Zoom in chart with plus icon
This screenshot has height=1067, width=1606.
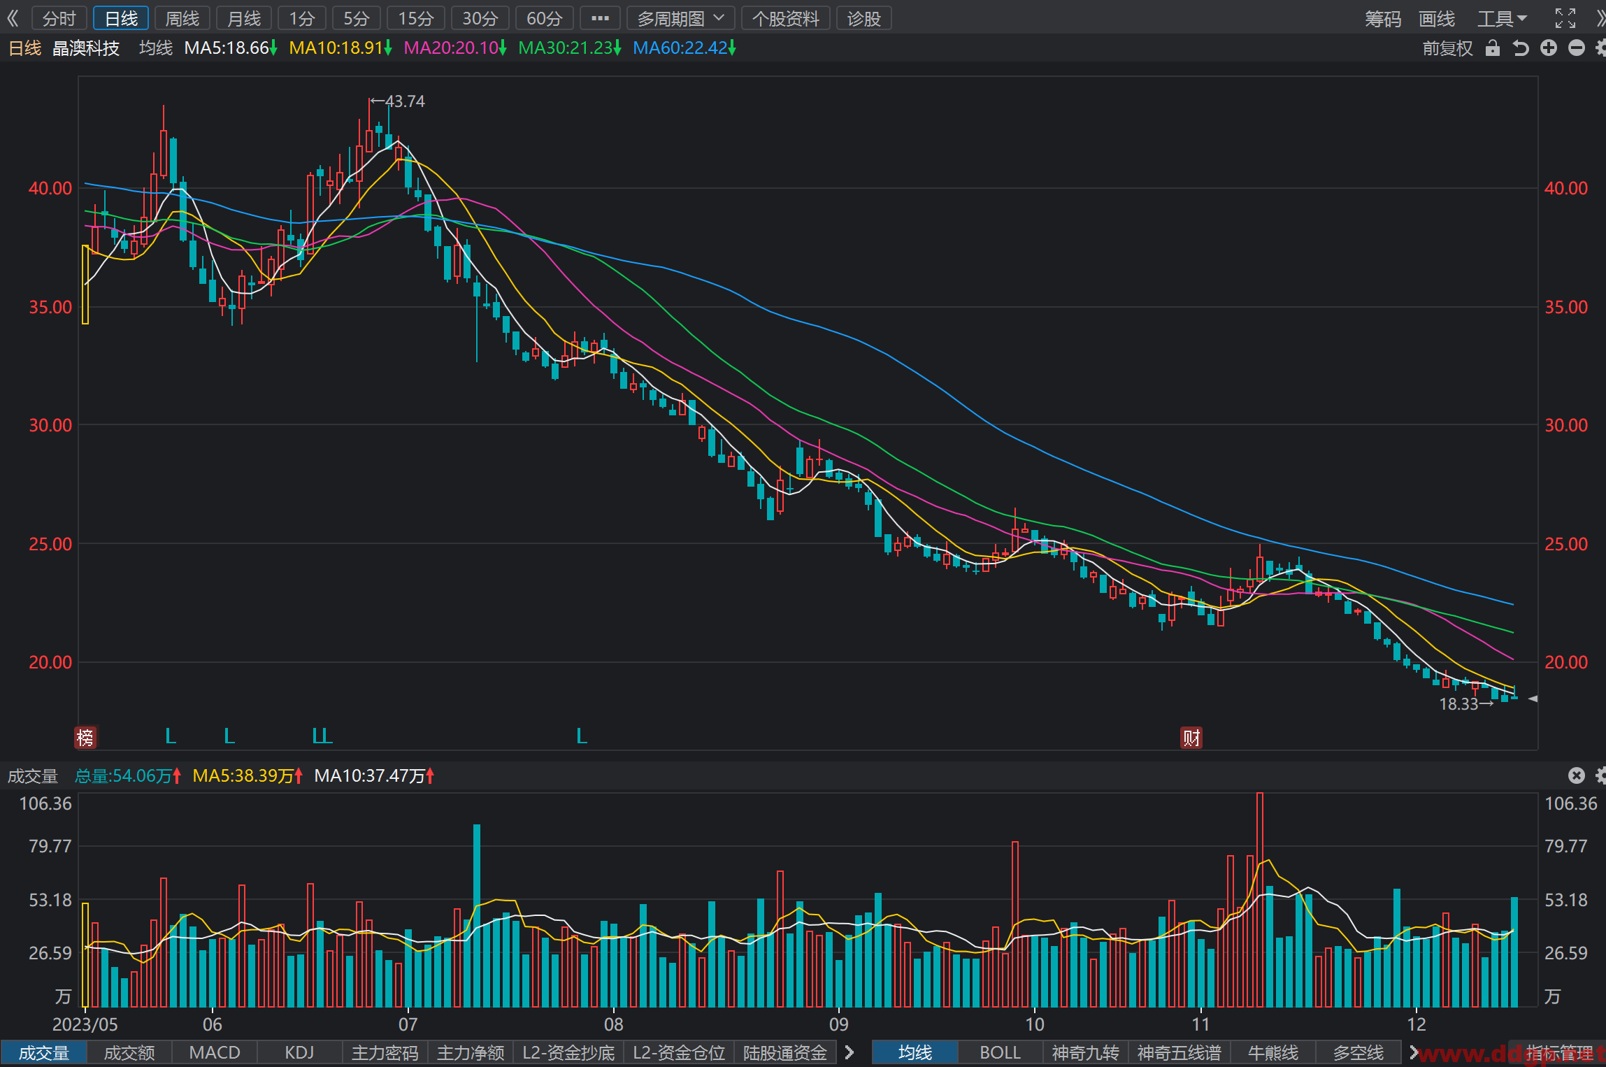coord(1549,48)
